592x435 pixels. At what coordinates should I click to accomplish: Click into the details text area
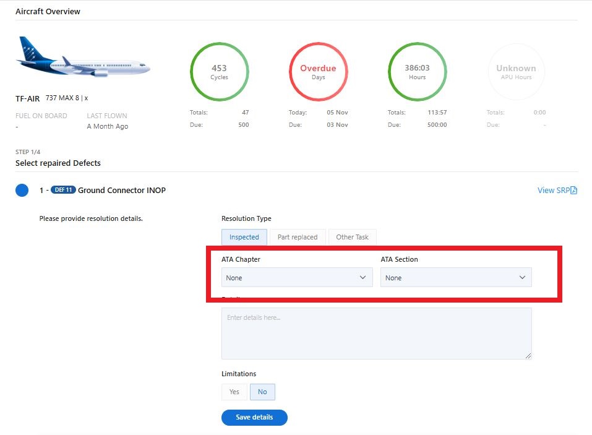(x=376, y=333)
